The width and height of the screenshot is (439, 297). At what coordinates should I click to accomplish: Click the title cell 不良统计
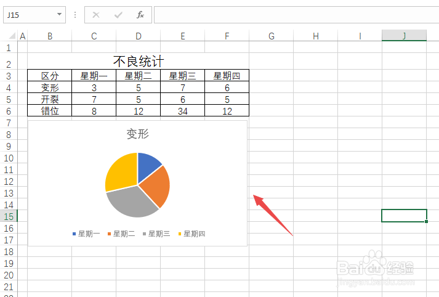(x=139, y=61)
